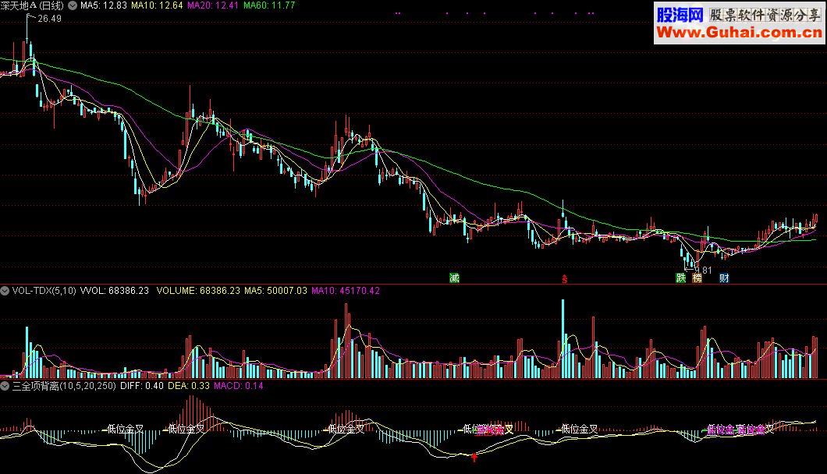Image resolution: width=827 pixels, height=474 pixels.
Task: Click the blue 财 marker icon
Action: (x=724, y=278)
